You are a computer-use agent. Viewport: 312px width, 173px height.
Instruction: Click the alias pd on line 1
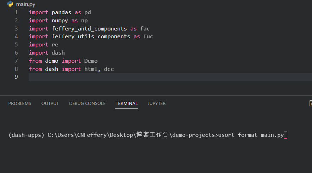click(88, 12)
